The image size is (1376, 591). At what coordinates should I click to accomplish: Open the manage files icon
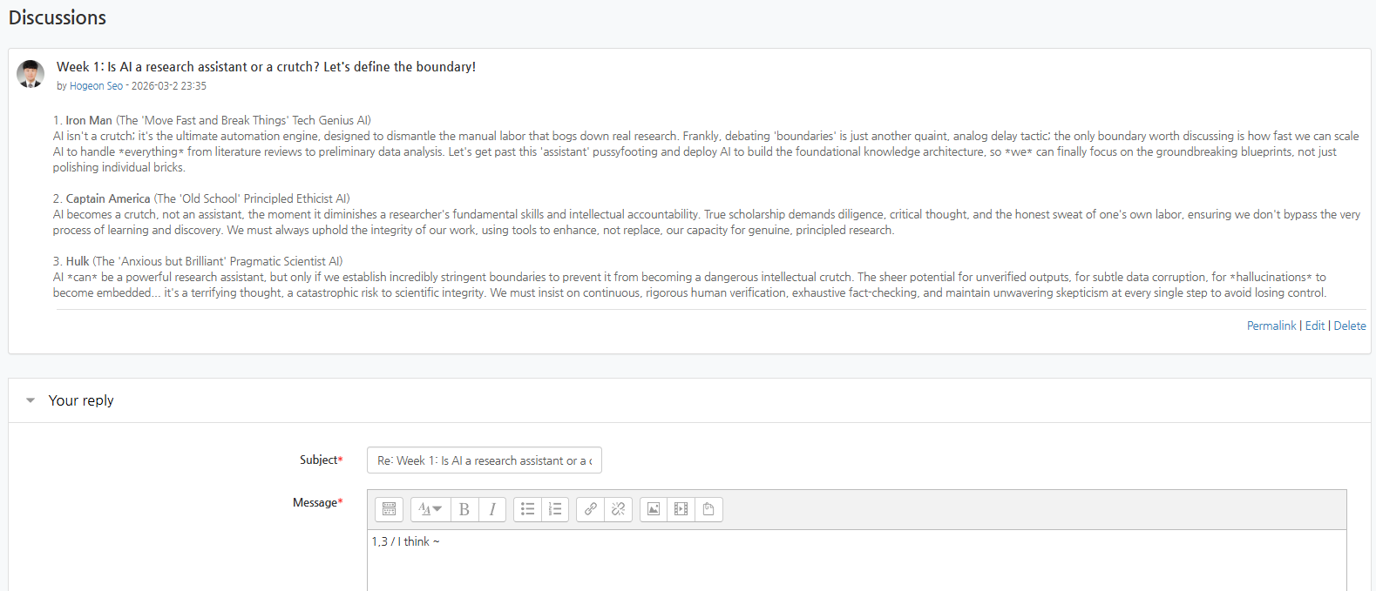coord(708,509)
